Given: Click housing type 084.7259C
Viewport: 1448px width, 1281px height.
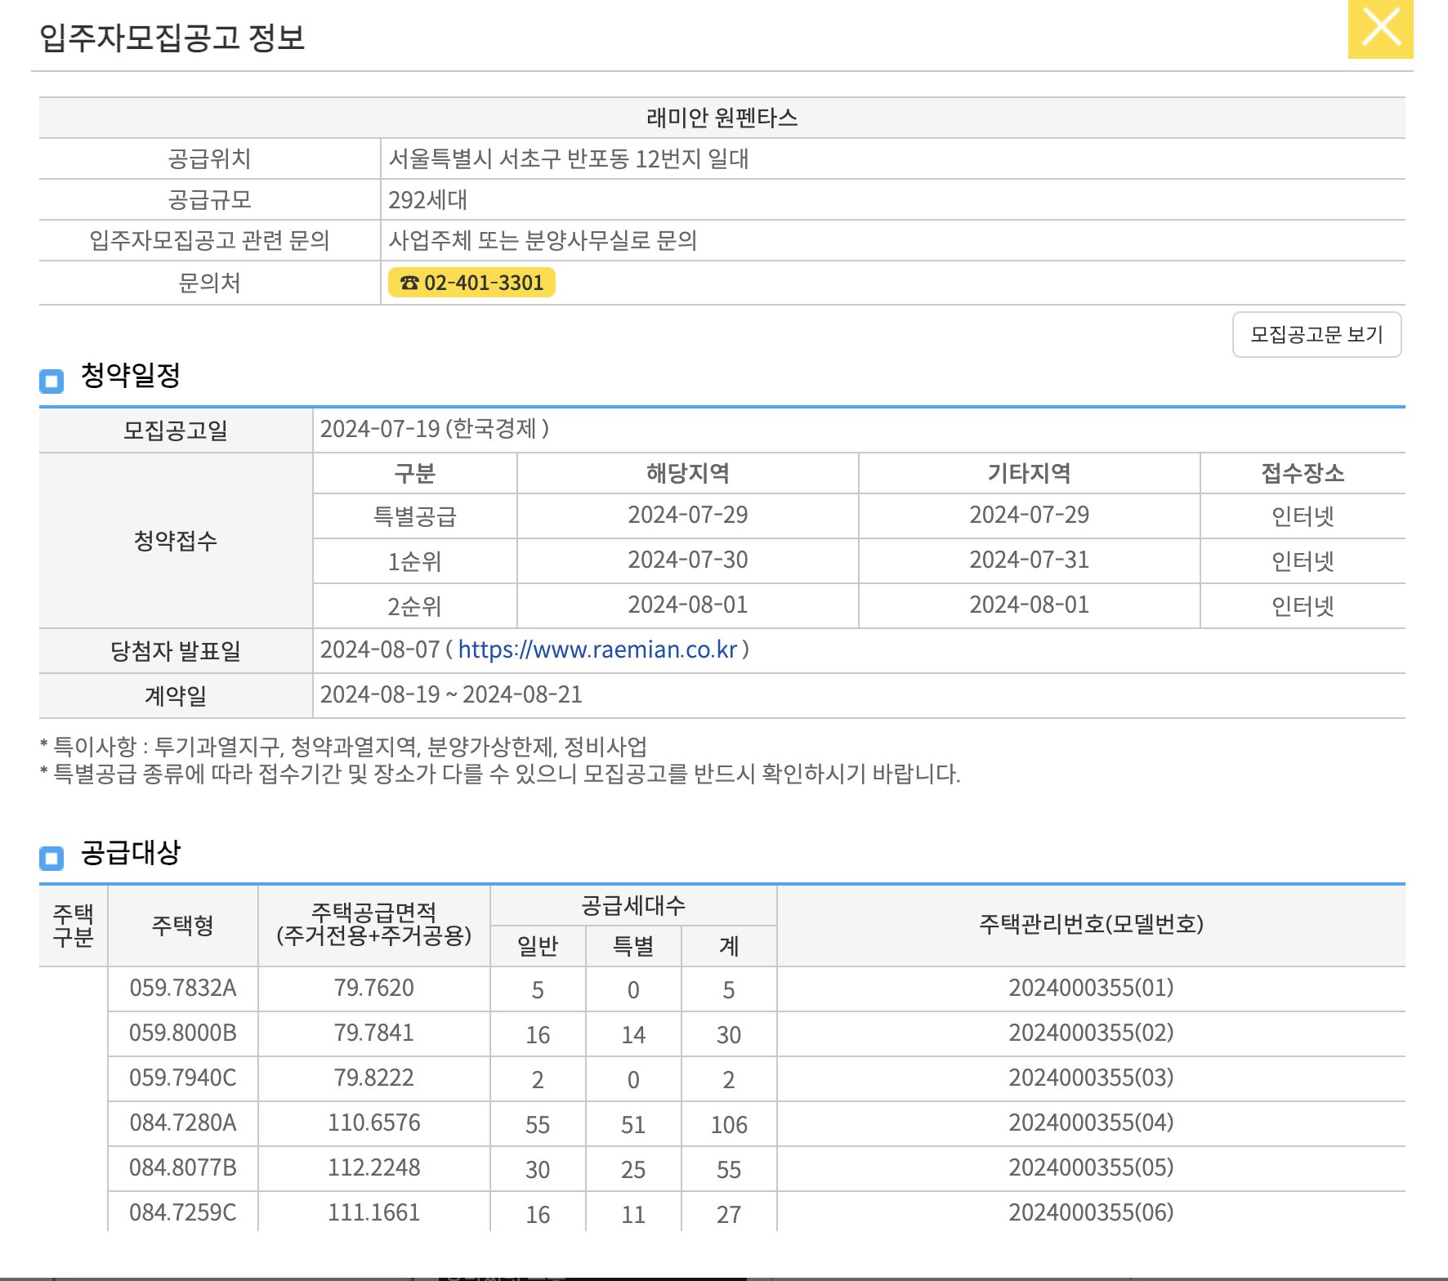Looking at the screenshot, I should coord(183,1213).
